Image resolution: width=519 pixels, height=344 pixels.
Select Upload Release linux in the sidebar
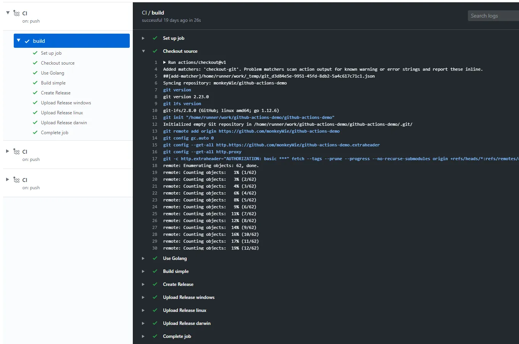[x=62, y=113]
